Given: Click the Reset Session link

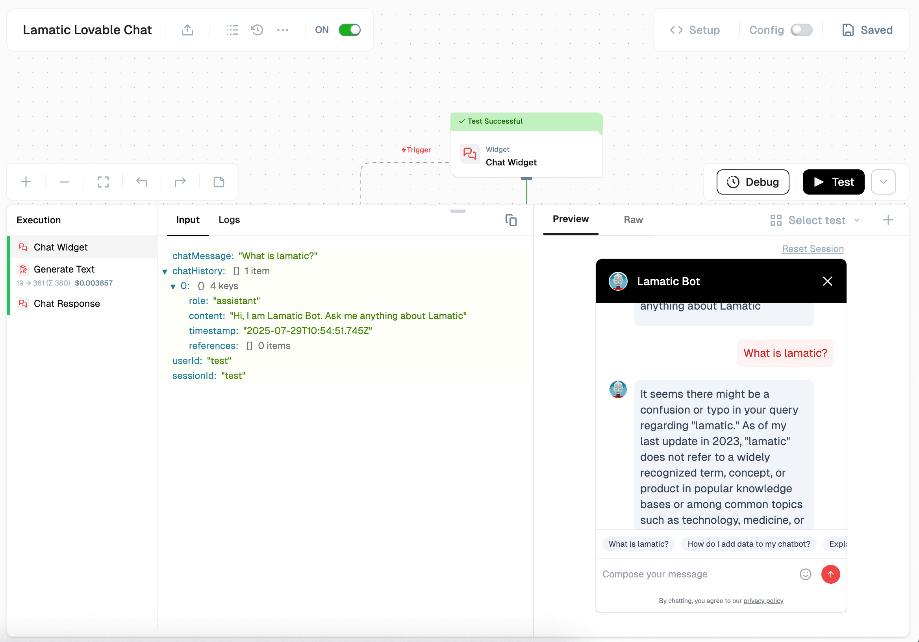Looking at the screenshot, I should point(813,249).
